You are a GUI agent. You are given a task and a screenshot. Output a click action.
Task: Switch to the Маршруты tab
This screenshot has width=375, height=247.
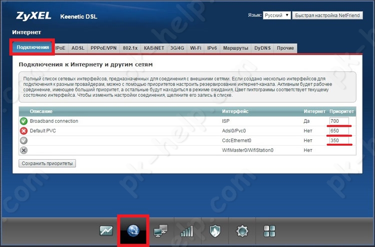[x=235, y=48]
